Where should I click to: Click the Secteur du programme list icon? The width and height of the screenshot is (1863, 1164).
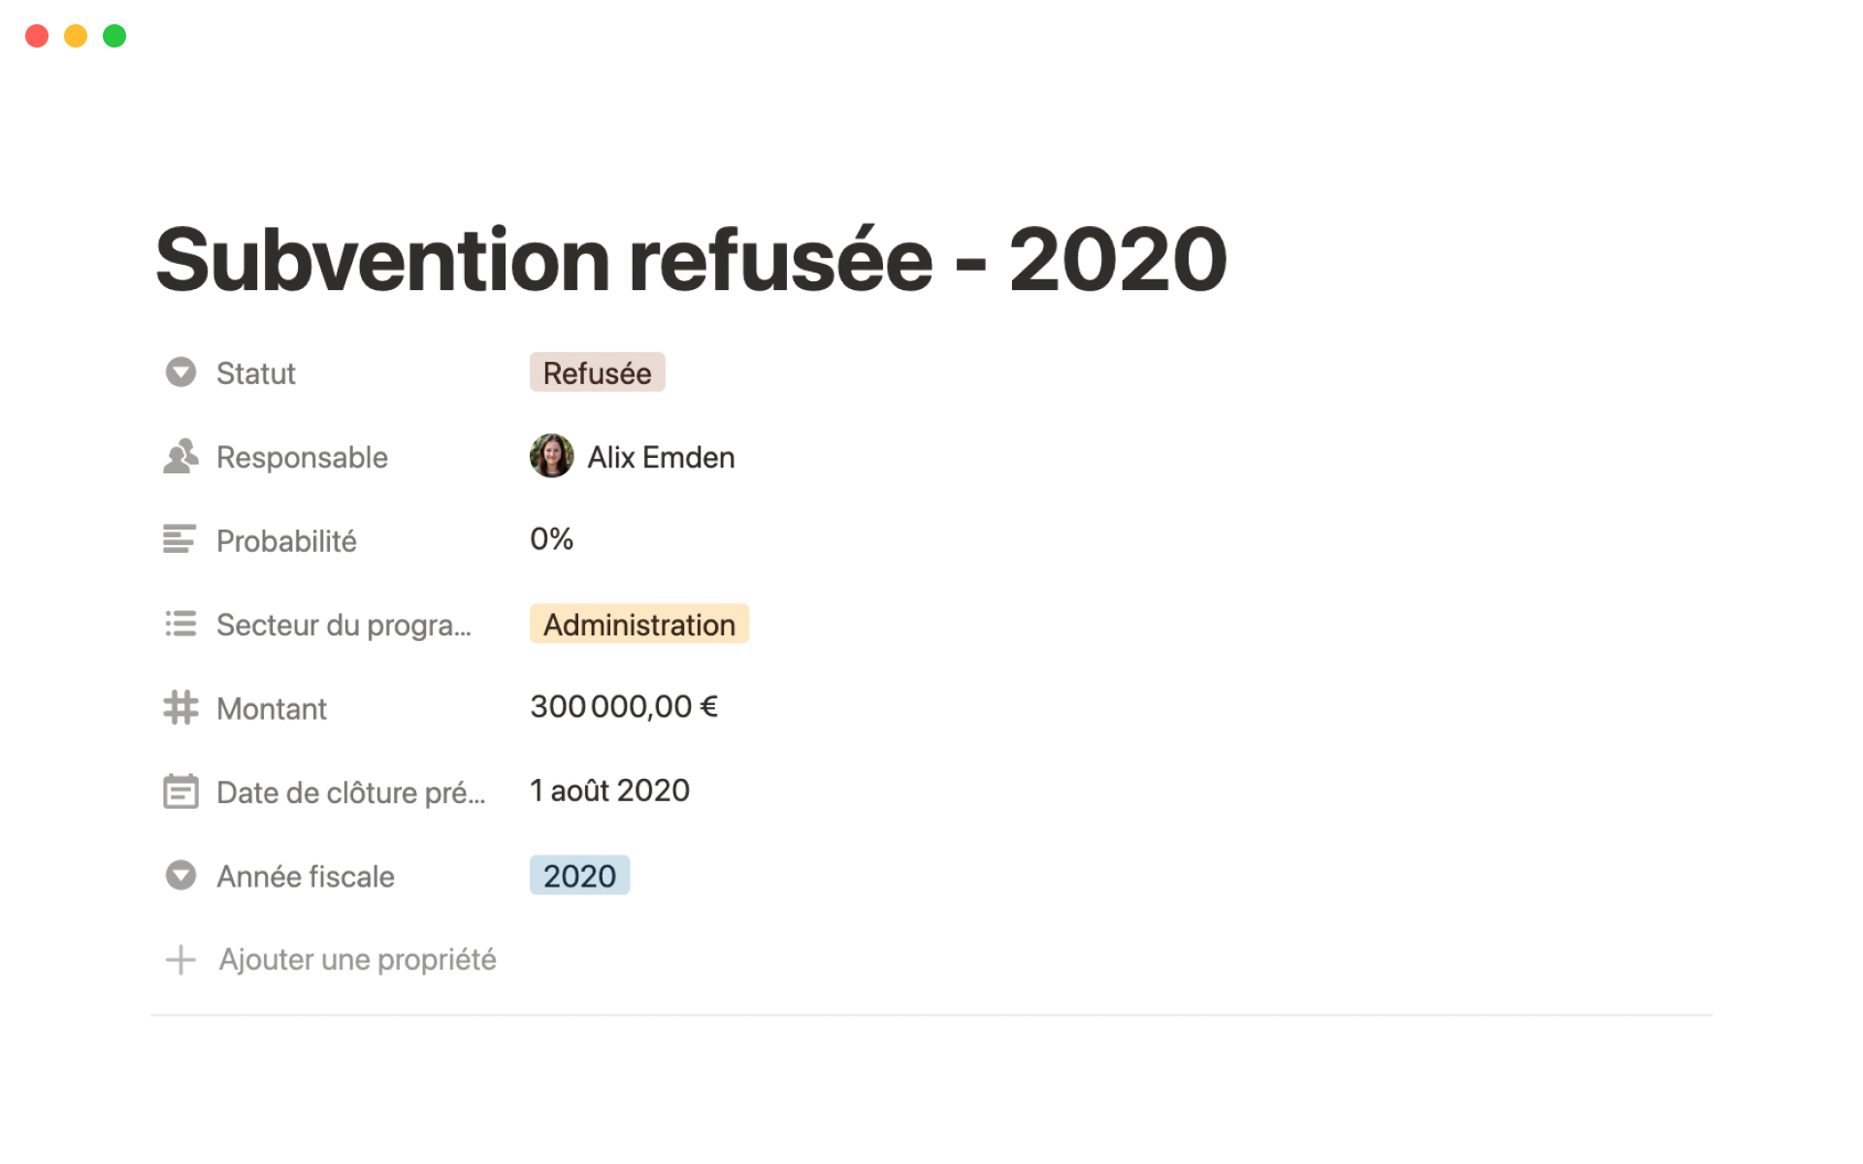[180, 624]
